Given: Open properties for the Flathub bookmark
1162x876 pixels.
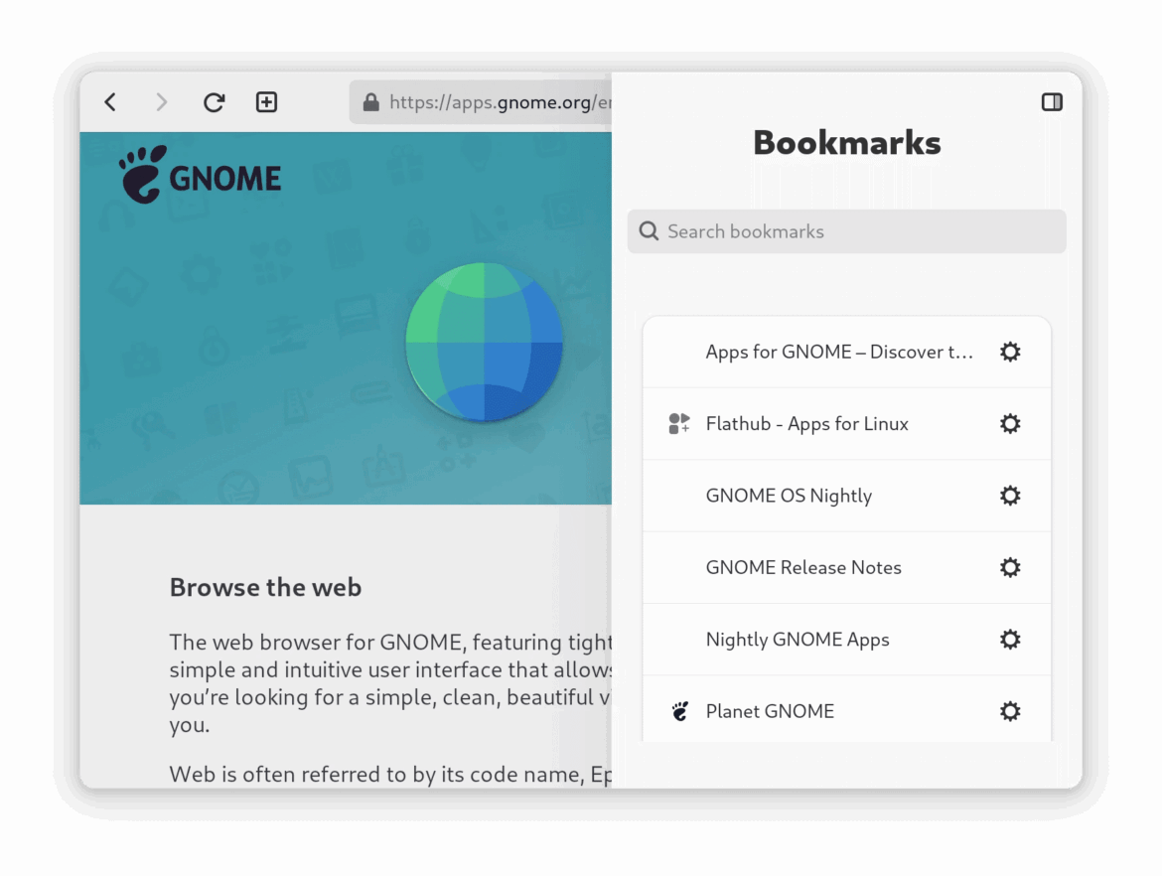Looking at the screenshot, I should [1009, 423].
